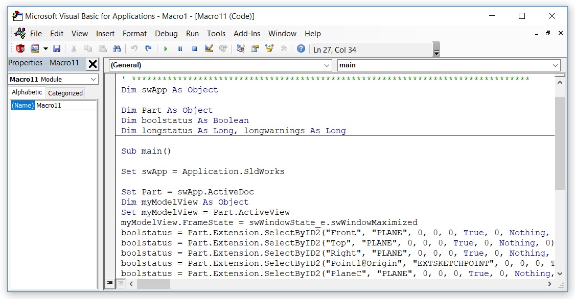Screen dimensions: 575x299
Task: Open the Object Browser icon
Action: click(x=269, y=48)
